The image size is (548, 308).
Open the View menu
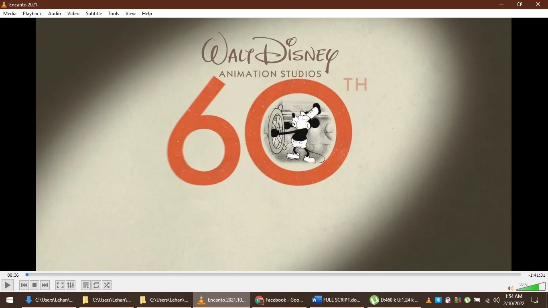pos(131,14)
